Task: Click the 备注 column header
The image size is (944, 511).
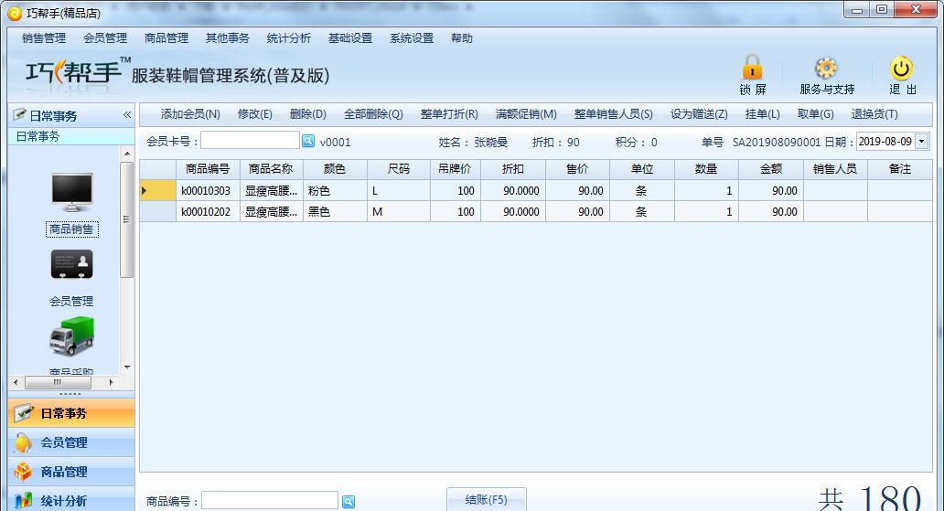Action: tap(899, 169)
